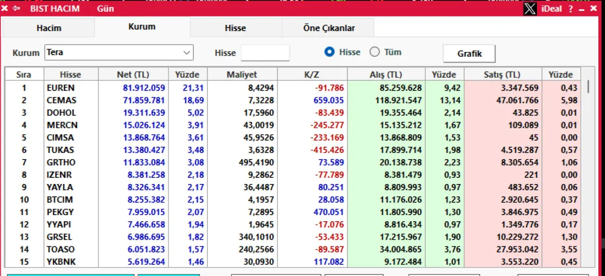Viewport: 605px width, 276px height.
Task: Select the EUREN row in the table
Action: tap(60, 88)
